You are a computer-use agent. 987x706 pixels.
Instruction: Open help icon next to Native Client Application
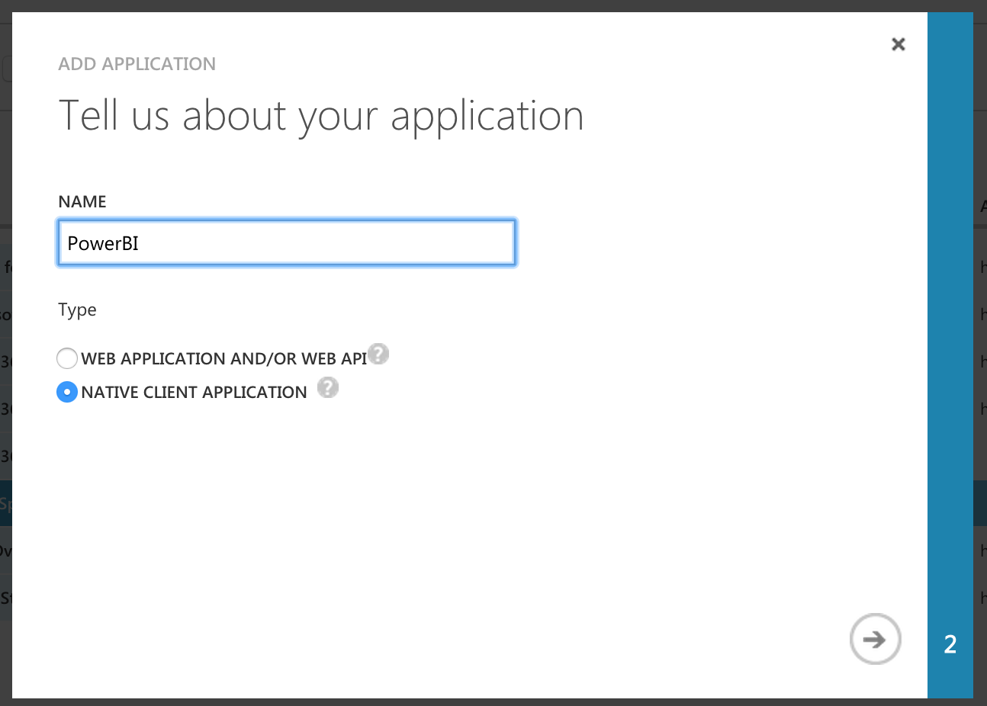328,387
